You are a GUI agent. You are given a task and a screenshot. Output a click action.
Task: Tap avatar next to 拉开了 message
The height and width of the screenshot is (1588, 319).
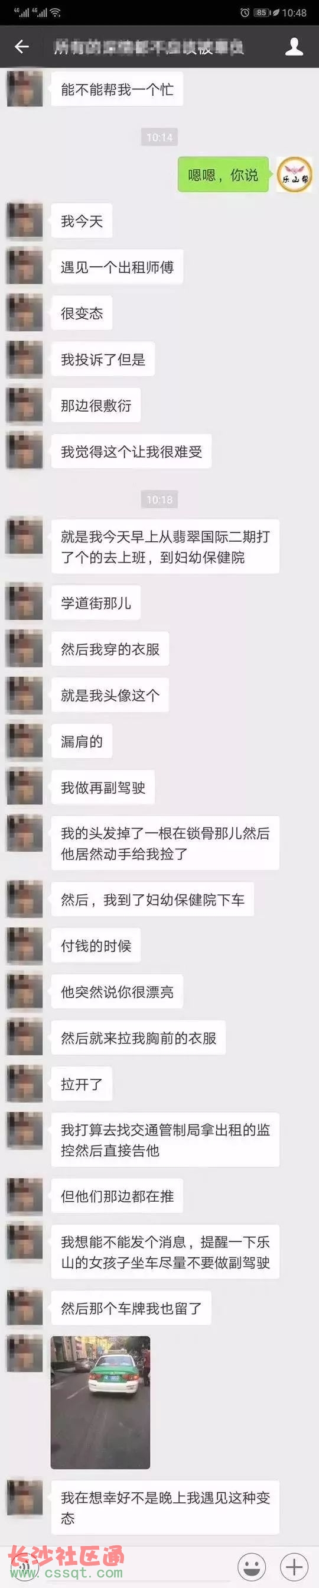pos(25,1084)
